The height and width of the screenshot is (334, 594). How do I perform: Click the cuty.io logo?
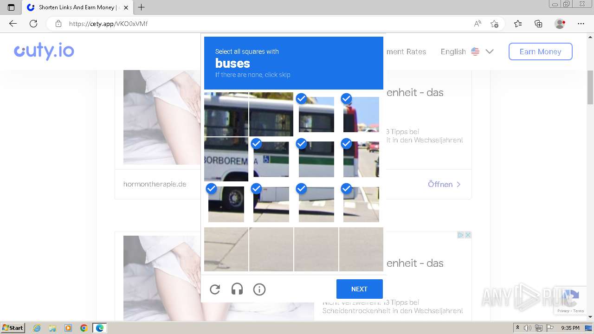(44, 51)
